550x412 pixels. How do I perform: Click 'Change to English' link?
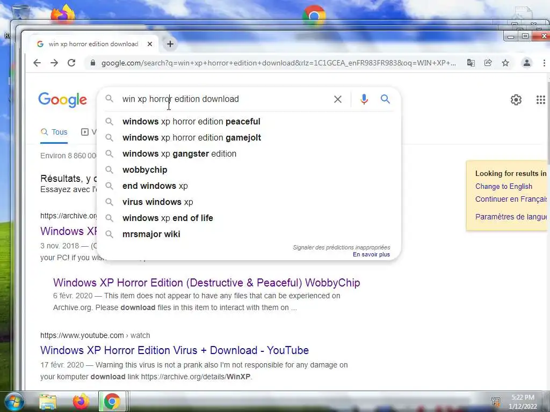504,186
